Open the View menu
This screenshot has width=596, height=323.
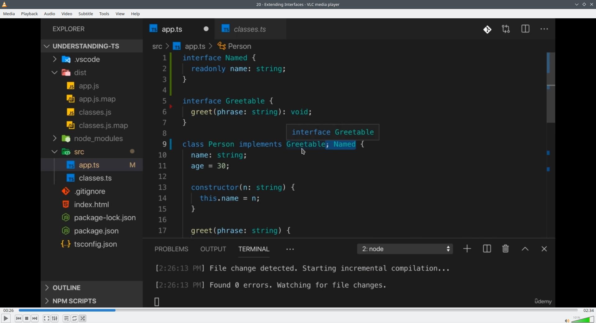tap(120, 14)
